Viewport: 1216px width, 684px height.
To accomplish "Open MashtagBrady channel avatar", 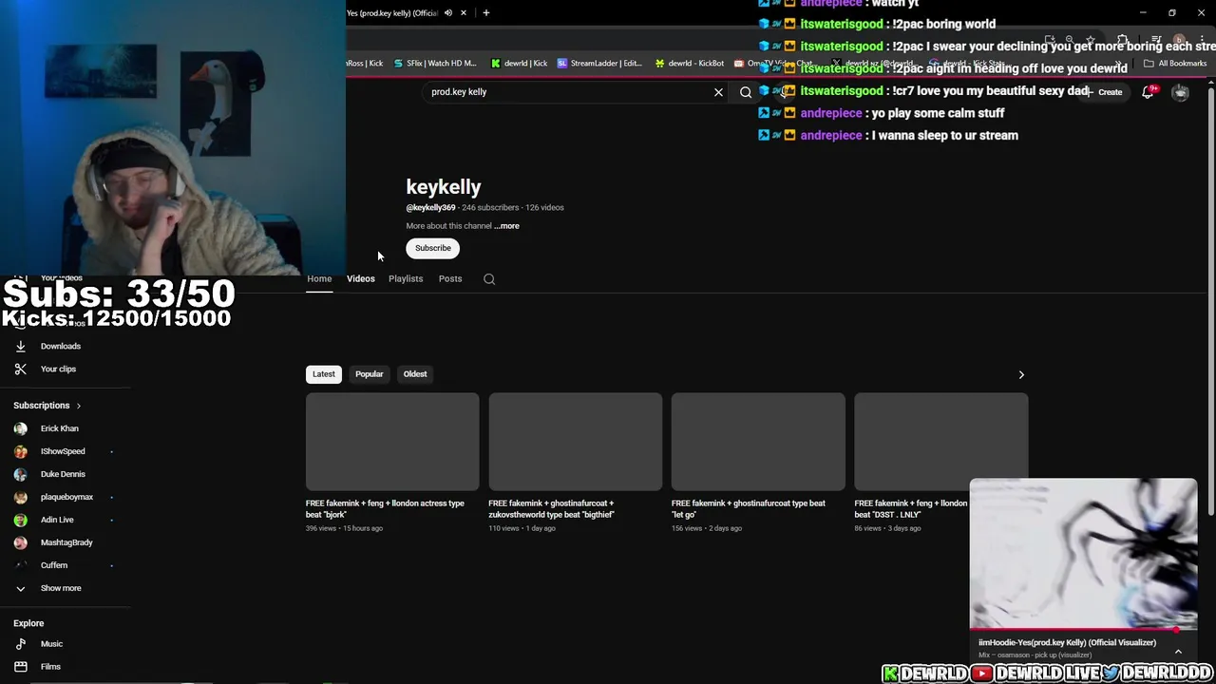I will click(x=20, y=542).
